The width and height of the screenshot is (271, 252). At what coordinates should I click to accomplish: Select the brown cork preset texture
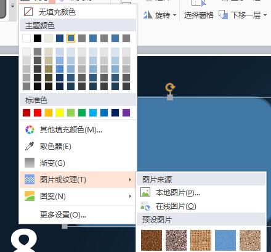click(152, 240)
